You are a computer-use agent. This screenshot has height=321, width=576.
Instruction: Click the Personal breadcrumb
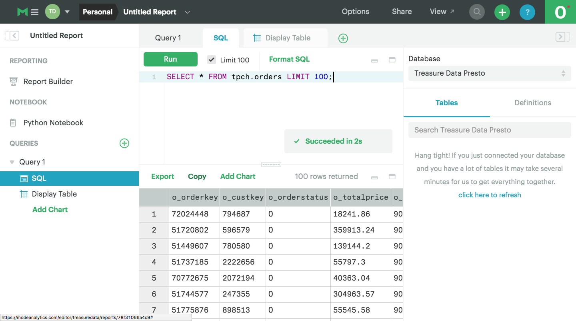(98, 12)
